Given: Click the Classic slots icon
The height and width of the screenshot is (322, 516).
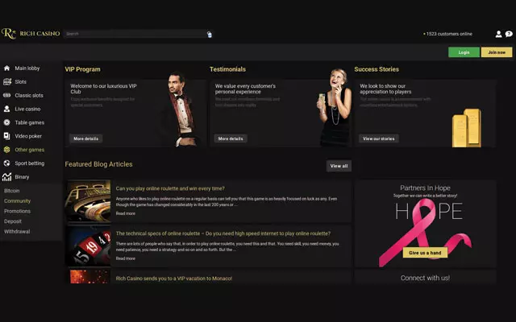Looking at the screenshot, I should pos(6,95).
